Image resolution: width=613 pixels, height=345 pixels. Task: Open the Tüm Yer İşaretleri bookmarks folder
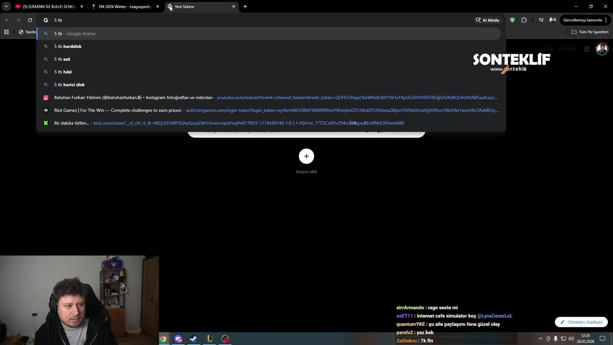590,32
